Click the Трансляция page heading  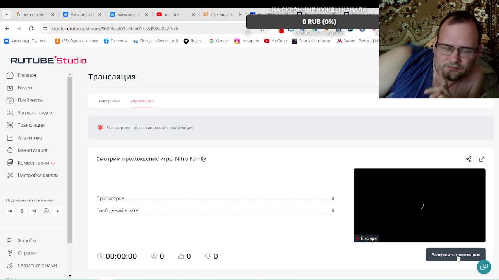click(112, 77)
